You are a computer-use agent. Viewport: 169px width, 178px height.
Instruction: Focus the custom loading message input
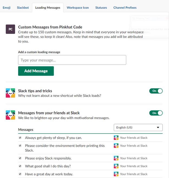pyautogui.click(x=72, y=60)
